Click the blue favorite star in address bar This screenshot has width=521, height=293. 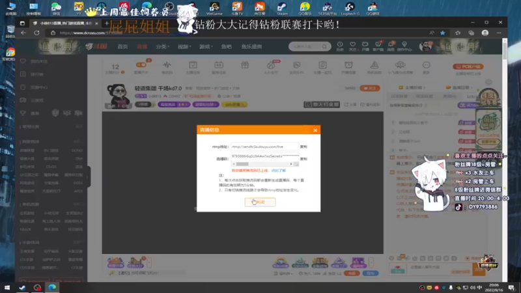tap(443, 33)
